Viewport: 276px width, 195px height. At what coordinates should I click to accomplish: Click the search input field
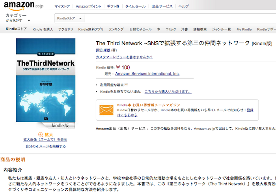181,18
